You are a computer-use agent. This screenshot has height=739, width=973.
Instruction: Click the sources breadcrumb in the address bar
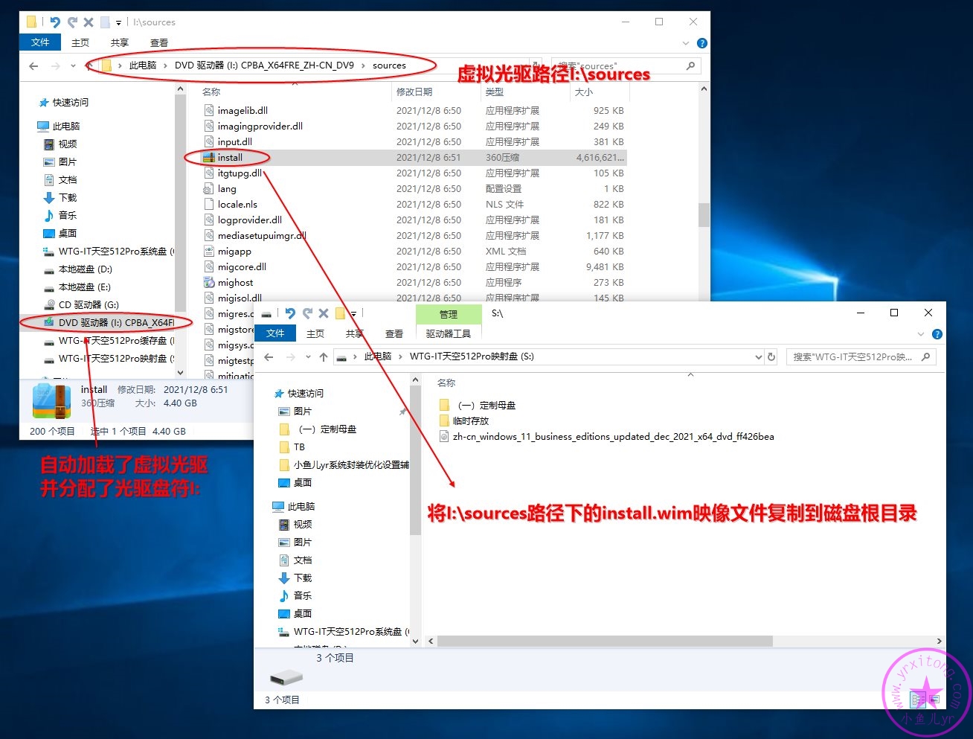[389, 65]
